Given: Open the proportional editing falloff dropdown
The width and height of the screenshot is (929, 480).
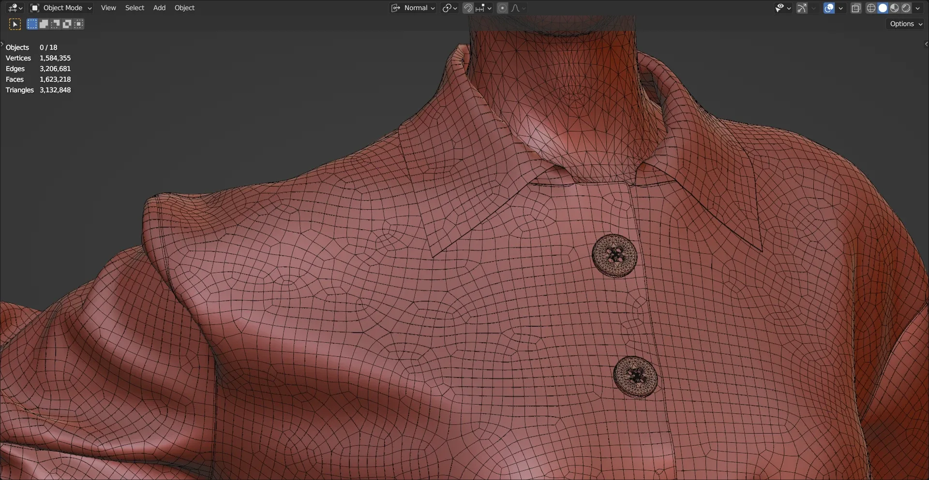Looking at the screenshot, I should 518,8.
